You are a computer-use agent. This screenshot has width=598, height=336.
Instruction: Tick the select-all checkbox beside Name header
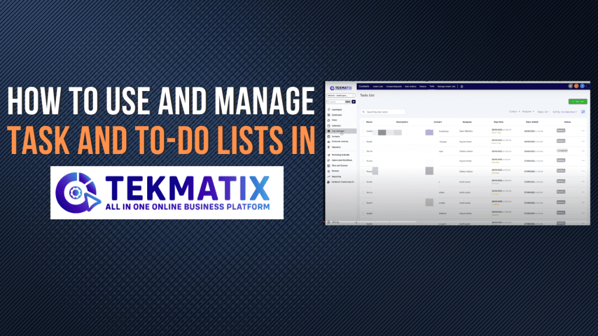pos(362,122)
